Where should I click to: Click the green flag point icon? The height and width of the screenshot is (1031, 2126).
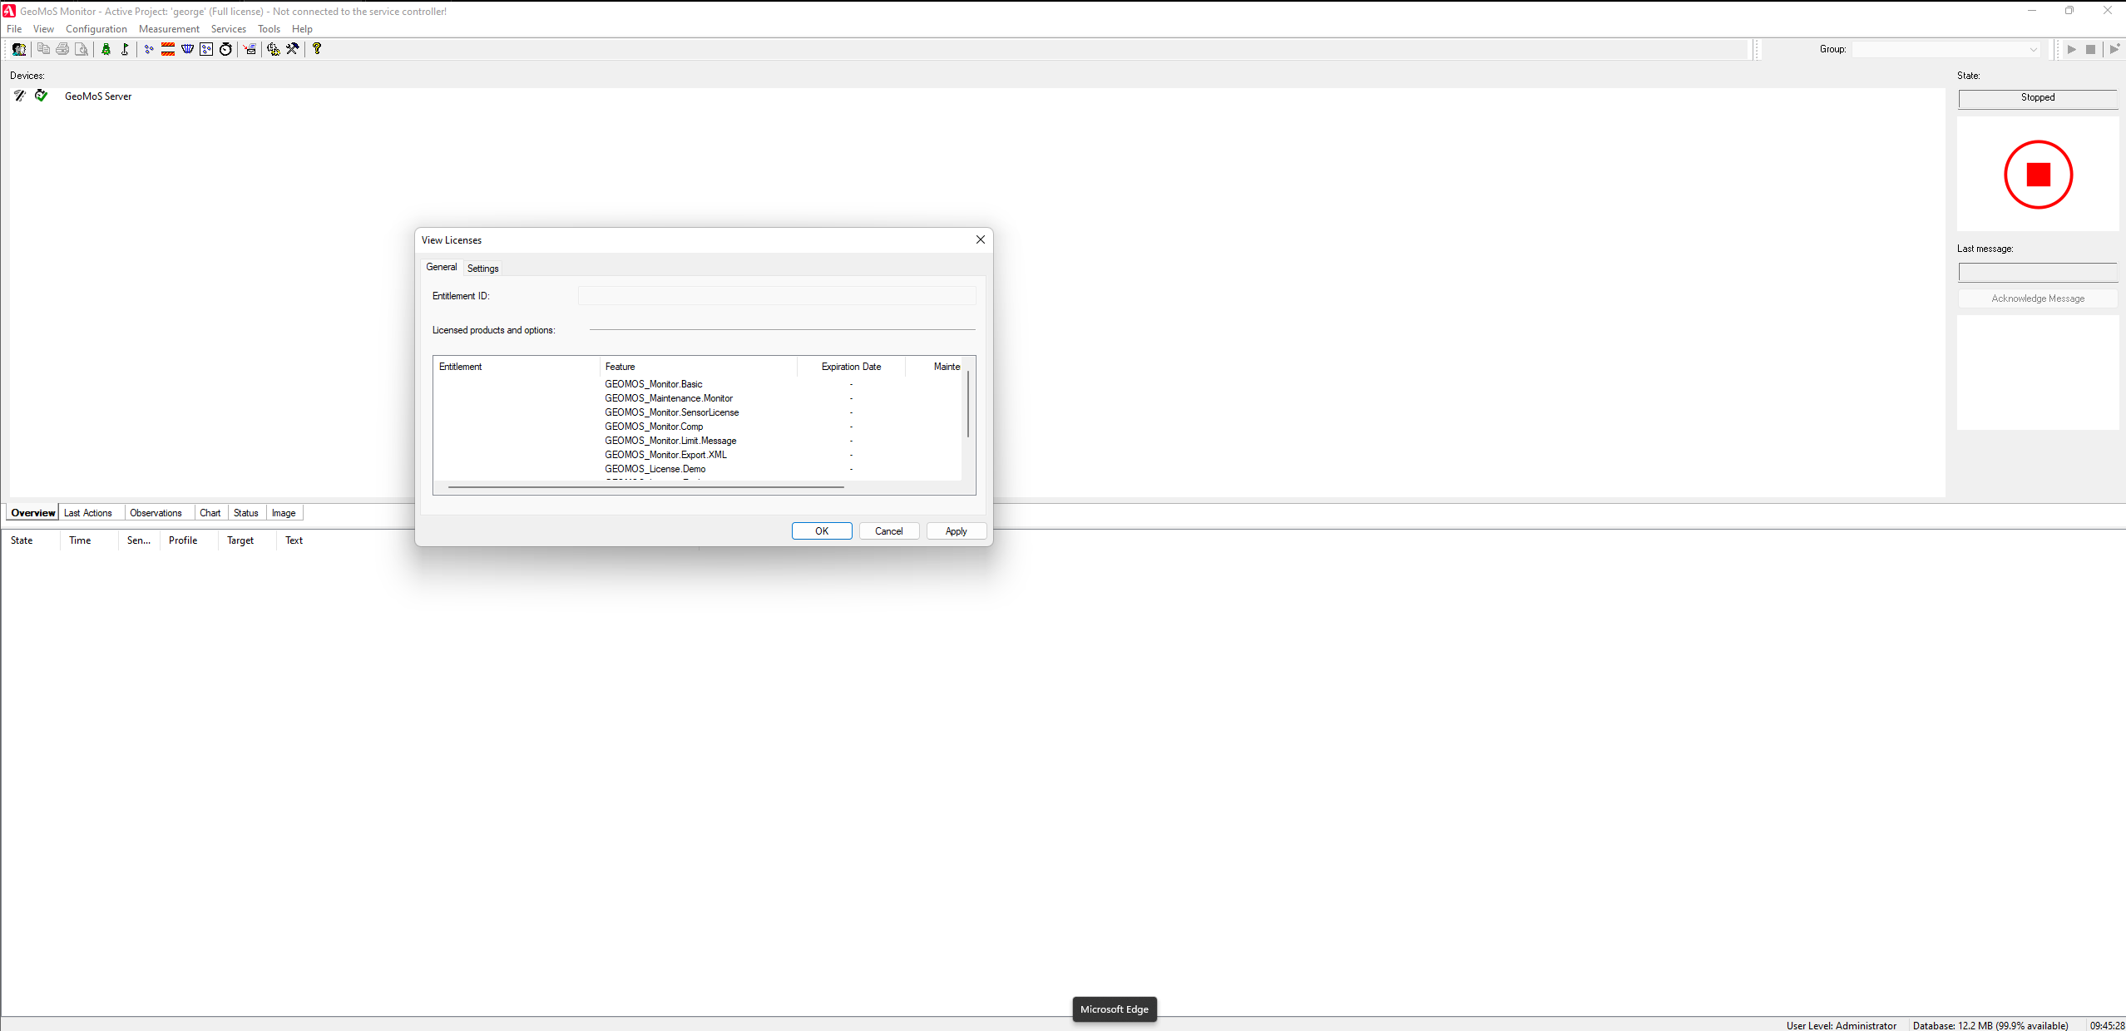pyautogui.click(x=125, y=49)
